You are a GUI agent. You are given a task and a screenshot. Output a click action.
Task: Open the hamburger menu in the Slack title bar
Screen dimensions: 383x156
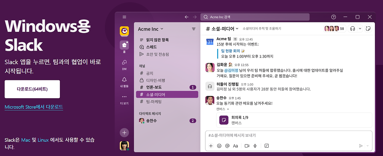click(x=124, y=17)
